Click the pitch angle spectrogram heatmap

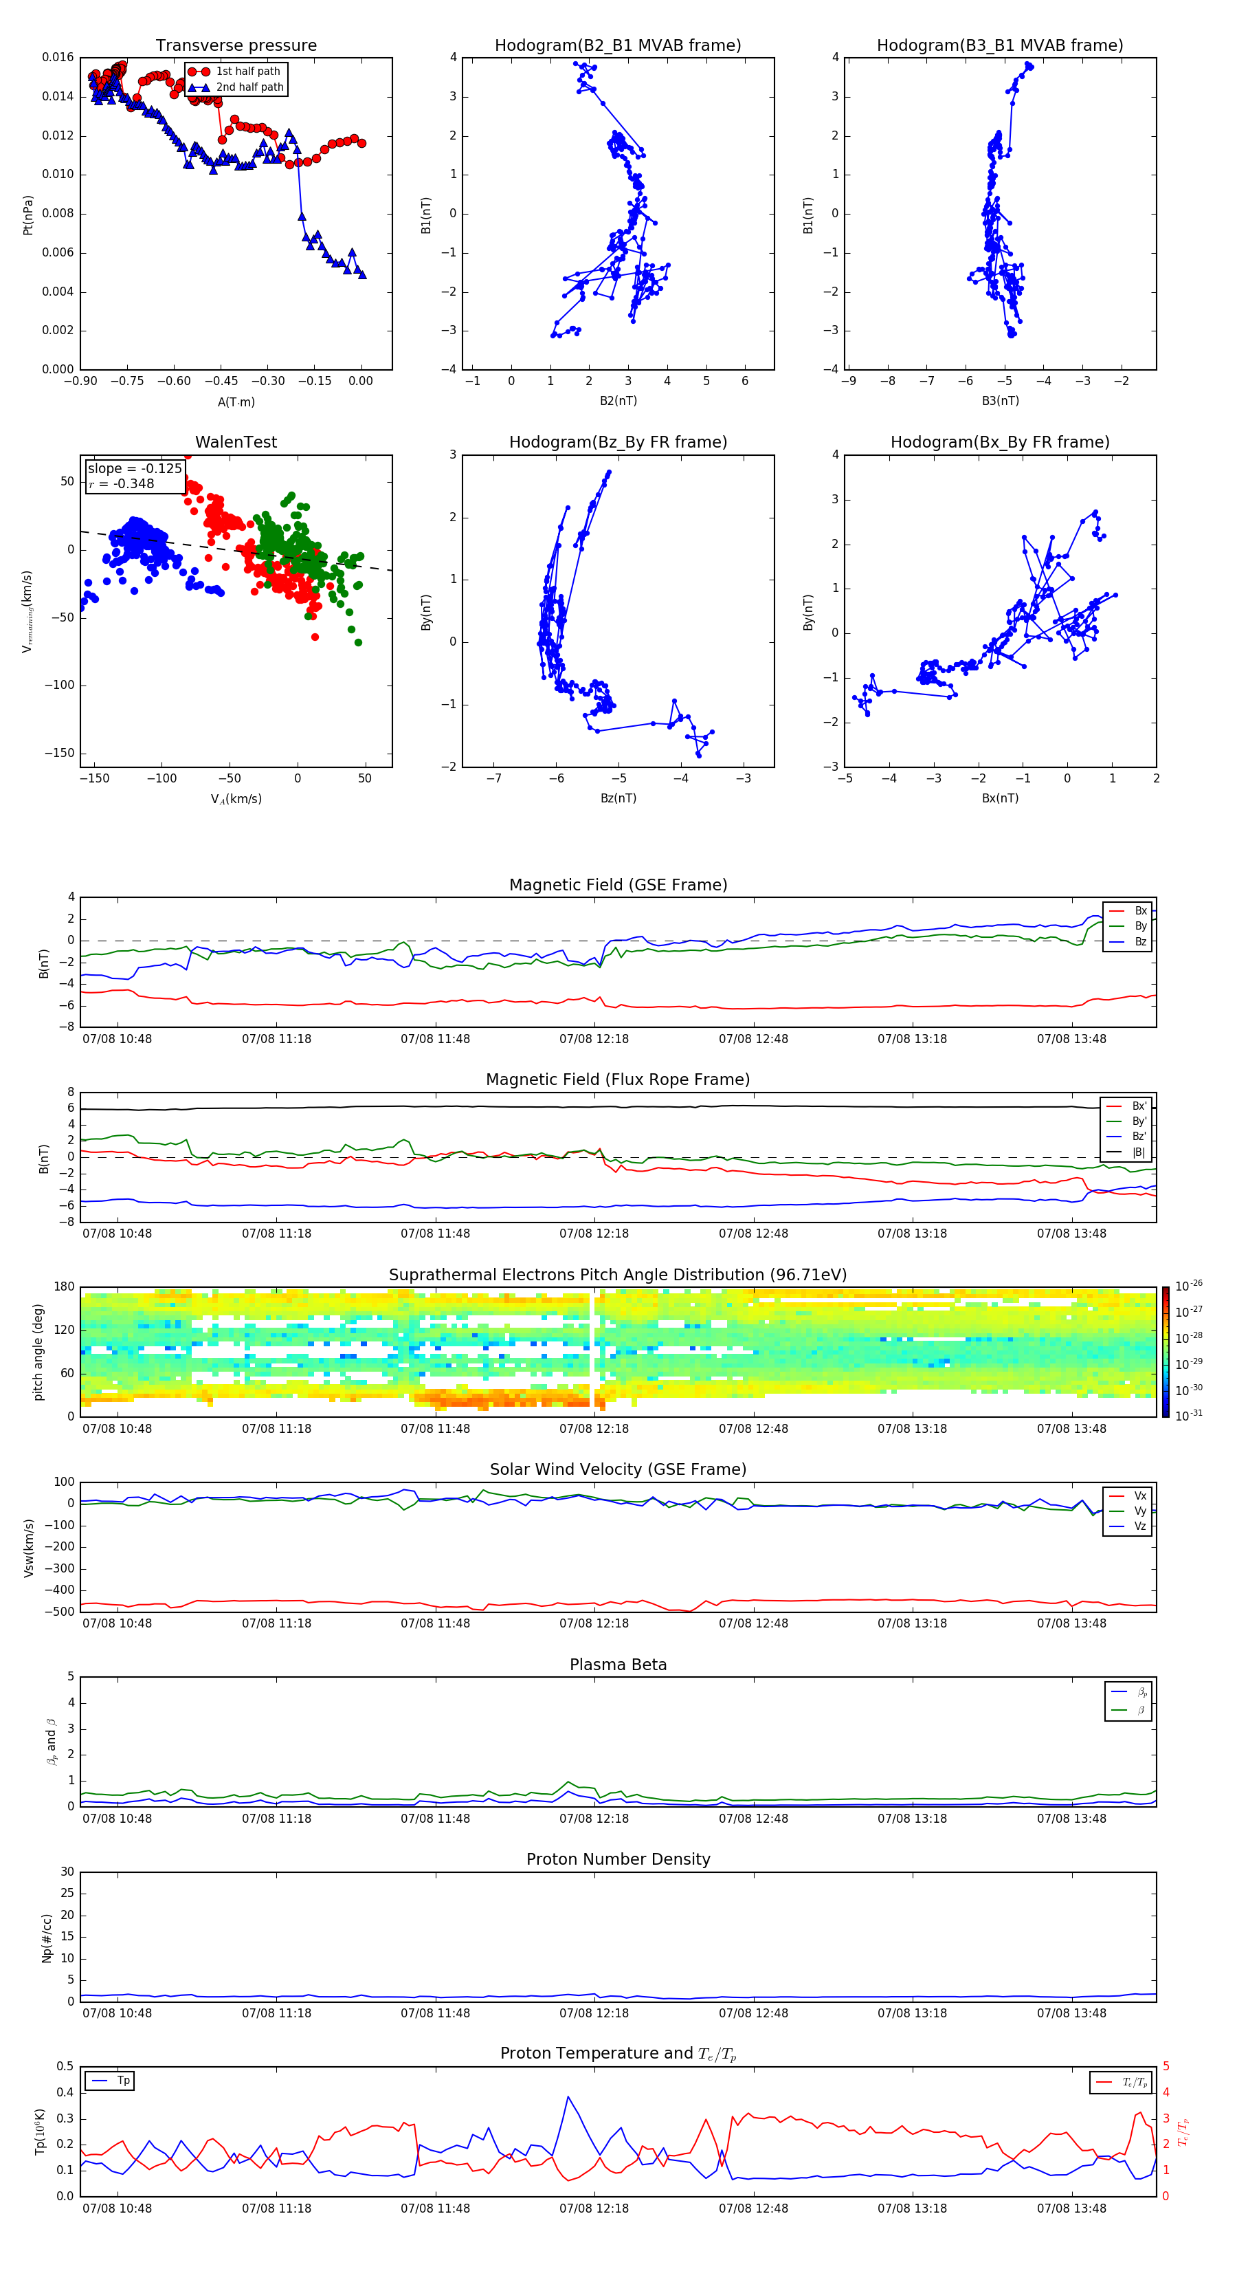coord(618,1352)
